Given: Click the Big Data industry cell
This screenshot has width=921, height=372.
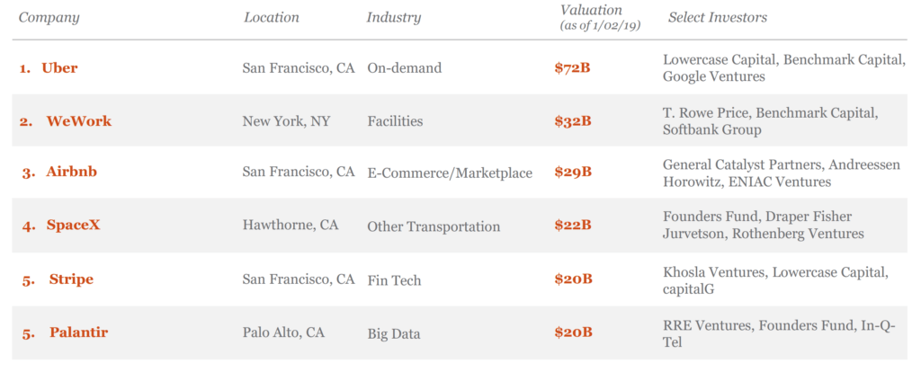Looking at the screenshot, I should point(394,334).
